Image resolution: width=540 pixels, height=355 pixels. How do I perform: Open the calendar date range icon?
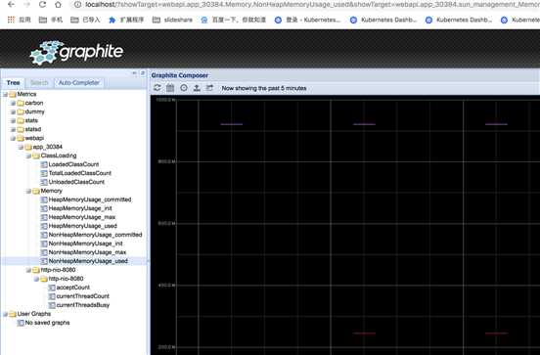pyautogui.click(x=170, y=88)
